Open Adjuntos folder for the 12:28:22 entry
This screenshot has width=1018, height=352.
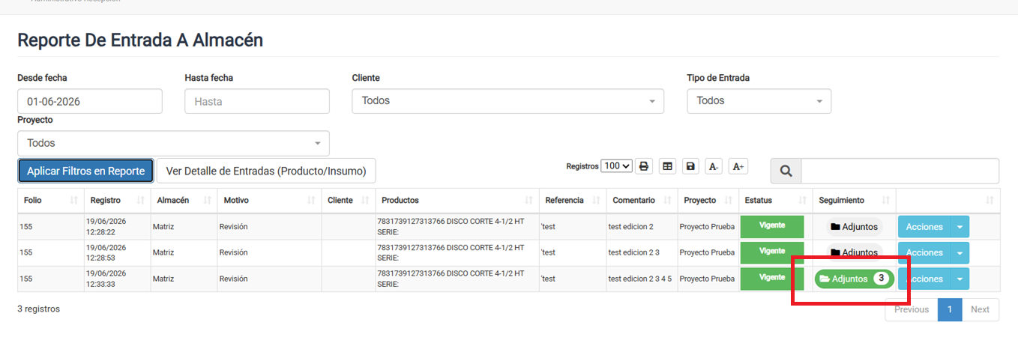coord(854,227)
